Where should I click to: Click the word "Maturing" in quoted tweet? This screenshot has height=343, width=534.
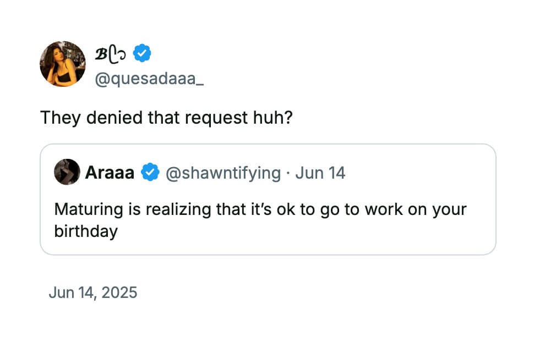point(89,209)
